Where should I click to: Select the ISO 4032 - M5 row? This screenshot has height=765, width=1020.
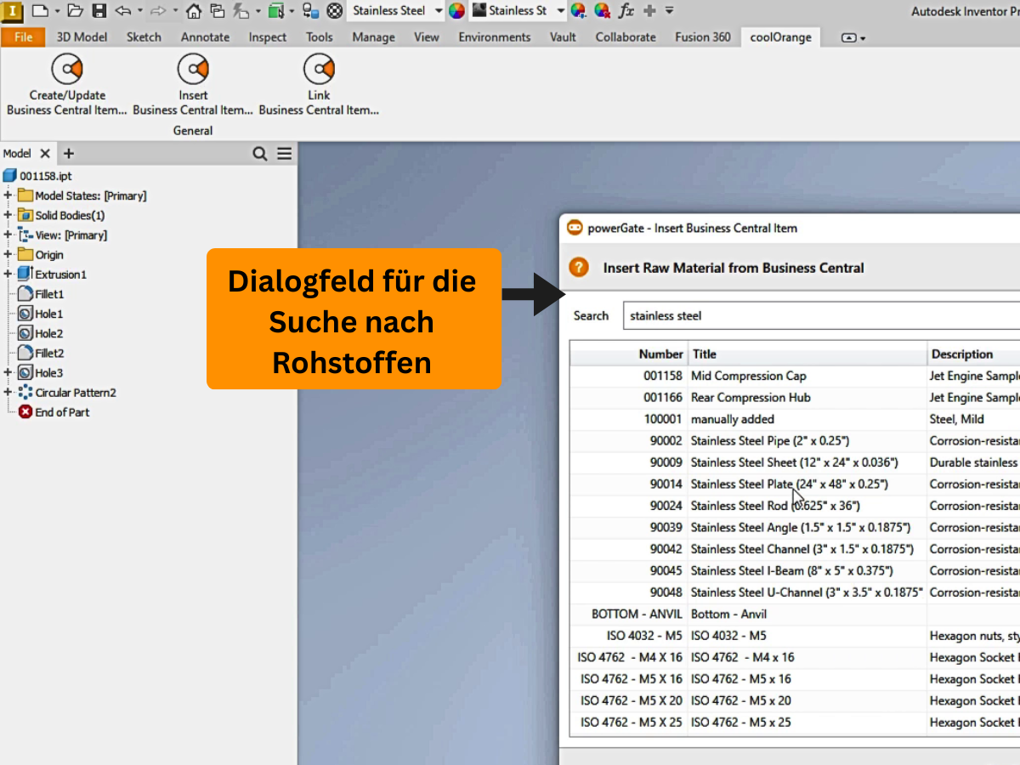coord(795,636)
